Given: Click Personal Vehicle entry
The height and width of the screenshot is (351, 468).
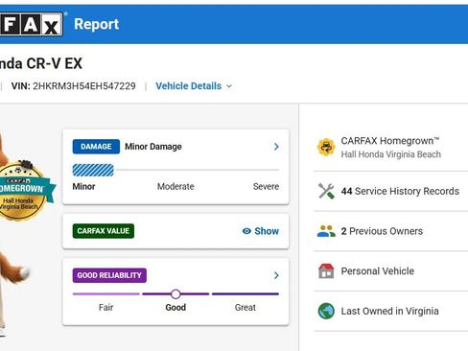Looking at the screenshot, I should point(378,271).
